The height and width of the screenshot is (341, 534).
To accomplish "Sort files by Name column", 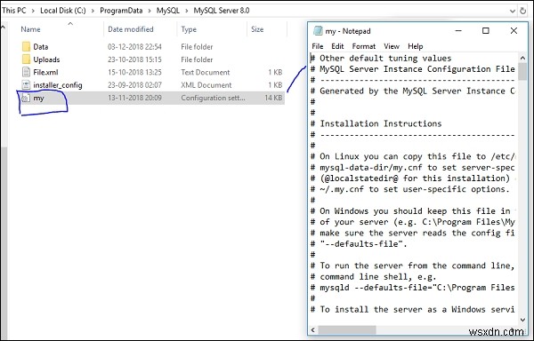I will 30,29.
